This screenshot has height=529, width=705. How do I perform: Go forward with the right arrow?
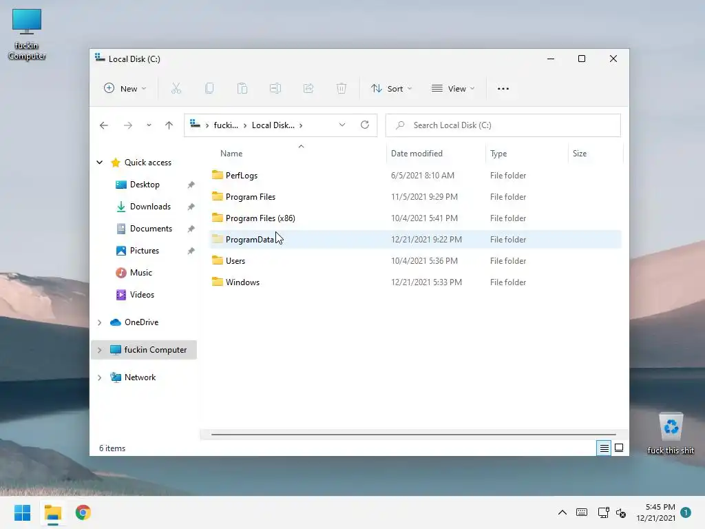tap(128, 125)
